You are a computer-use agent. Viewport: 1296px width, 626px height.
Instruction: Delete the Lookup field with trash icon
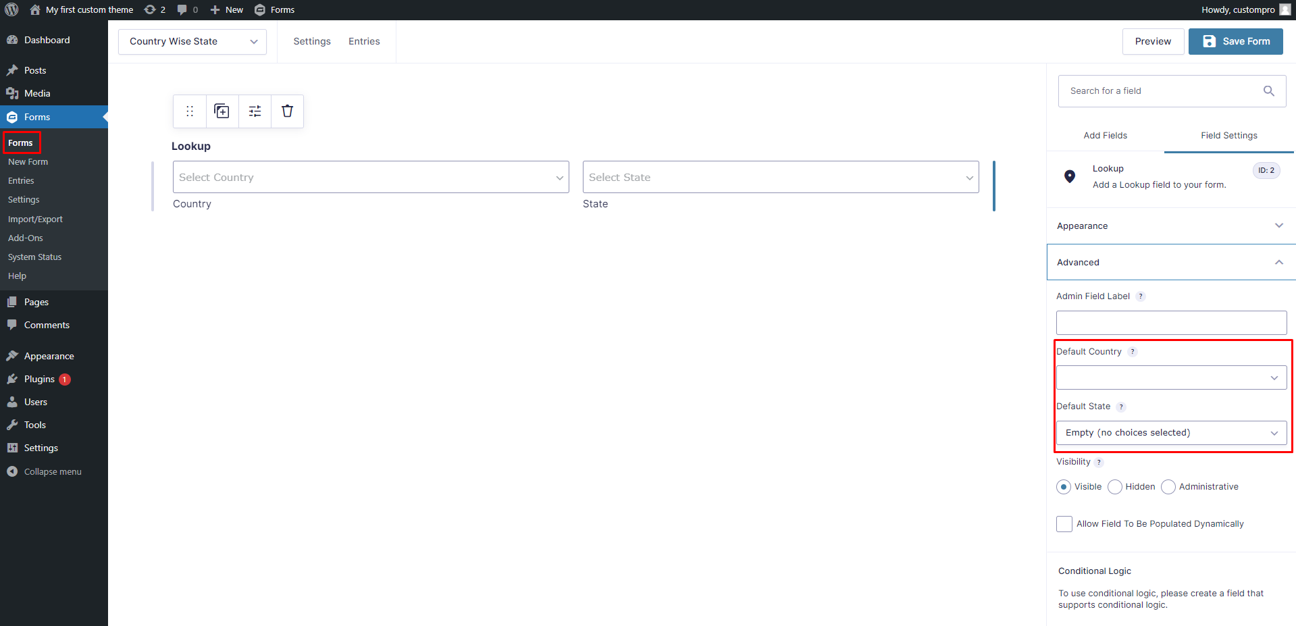(x=287, y=111)
